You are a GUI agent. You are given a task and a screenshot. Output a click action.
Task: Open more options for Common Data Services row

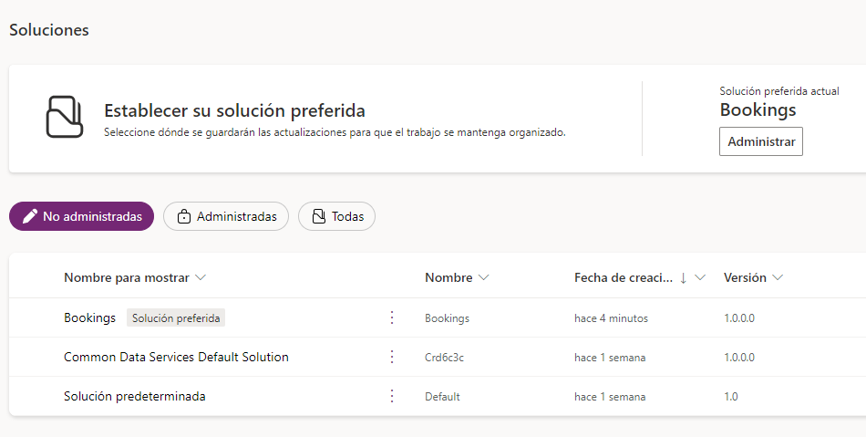pos(392,357)
